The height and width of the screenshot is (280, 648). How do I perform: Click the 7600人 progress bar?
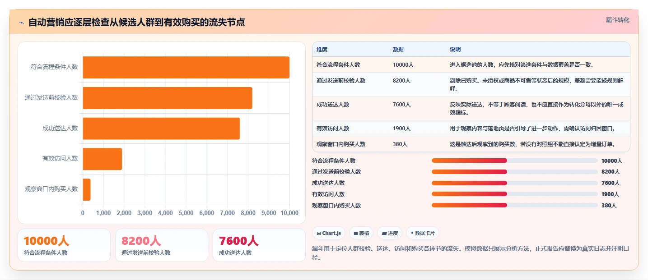tap(515, 183)
